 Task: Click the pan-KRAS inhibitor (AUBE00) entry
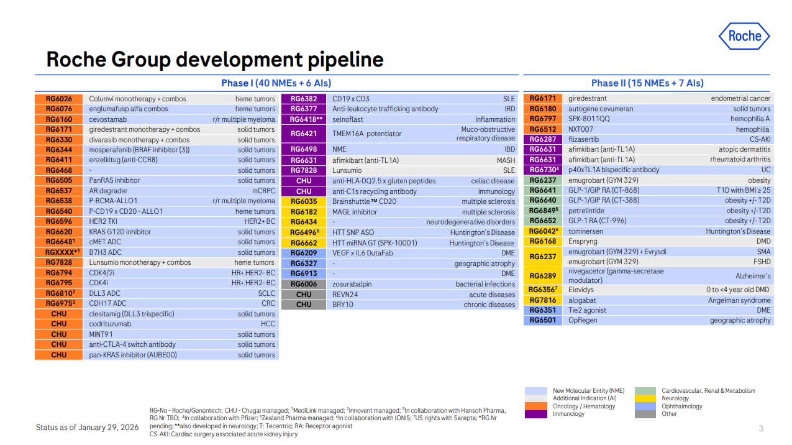coord(133,355)
